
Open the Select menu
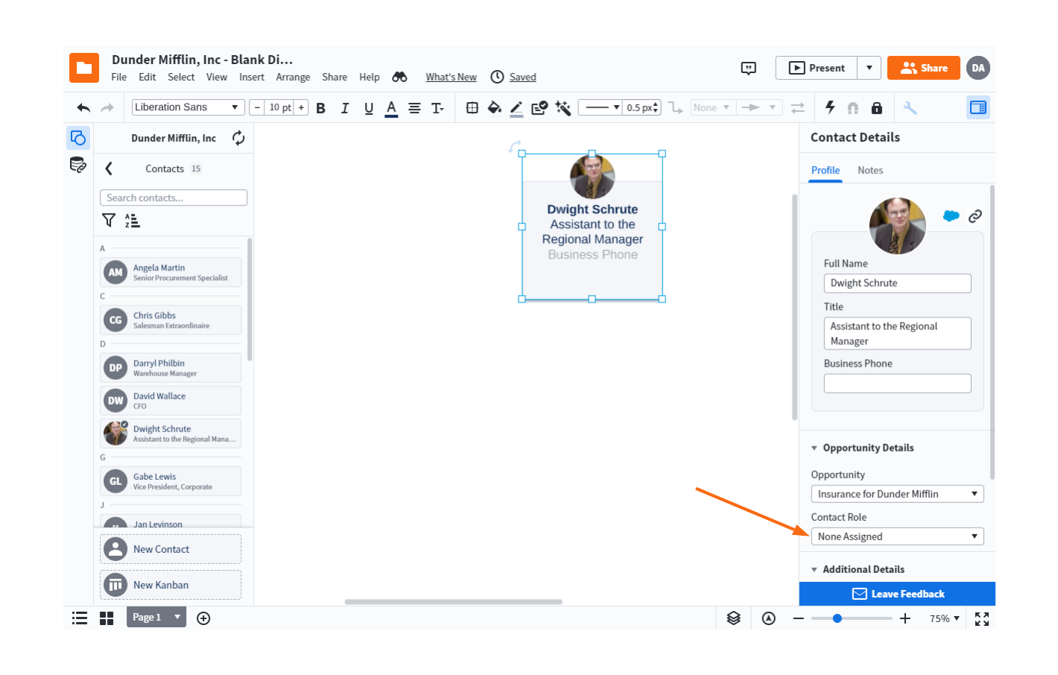click(181, 77)
